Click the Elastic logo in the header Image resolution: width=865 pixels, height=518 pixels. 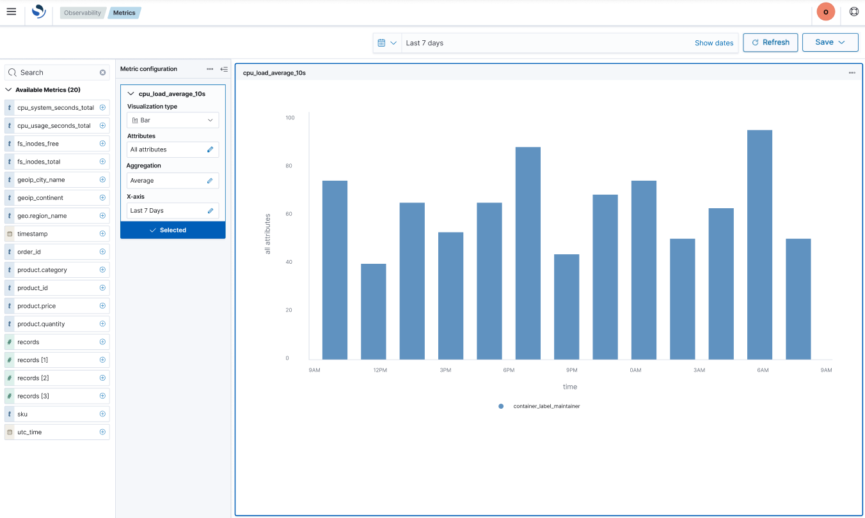(38, 11)
